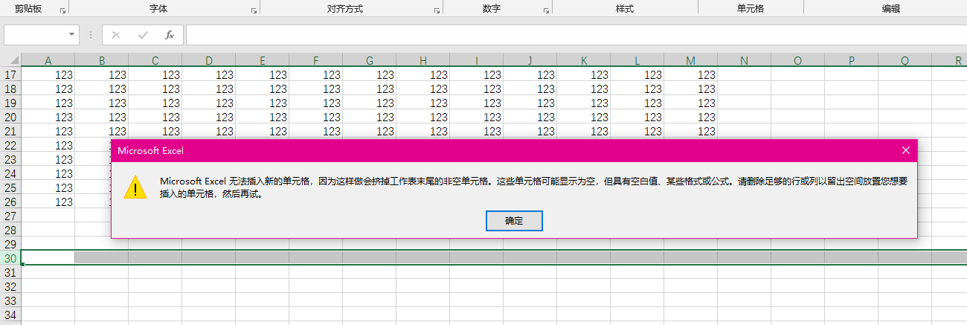Select column P header
The image size is (967, 325).
851,60
